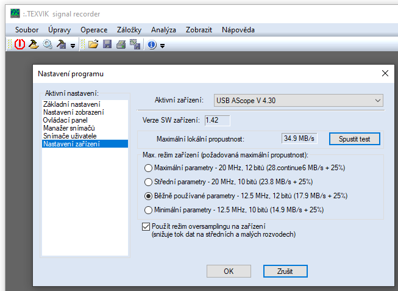Click the floppy disk save icon

click(107, 45)
